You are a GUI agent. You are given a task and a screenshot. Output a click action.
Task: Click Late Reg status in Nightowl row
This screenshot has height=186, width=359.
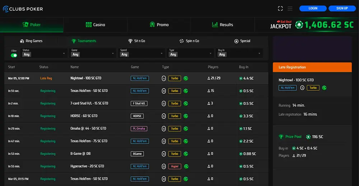(x=46, y=78)
